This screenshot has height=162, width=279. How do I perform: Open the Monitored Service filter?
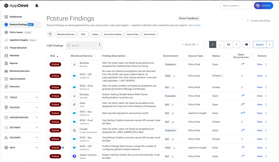click(x=66, y=34)
